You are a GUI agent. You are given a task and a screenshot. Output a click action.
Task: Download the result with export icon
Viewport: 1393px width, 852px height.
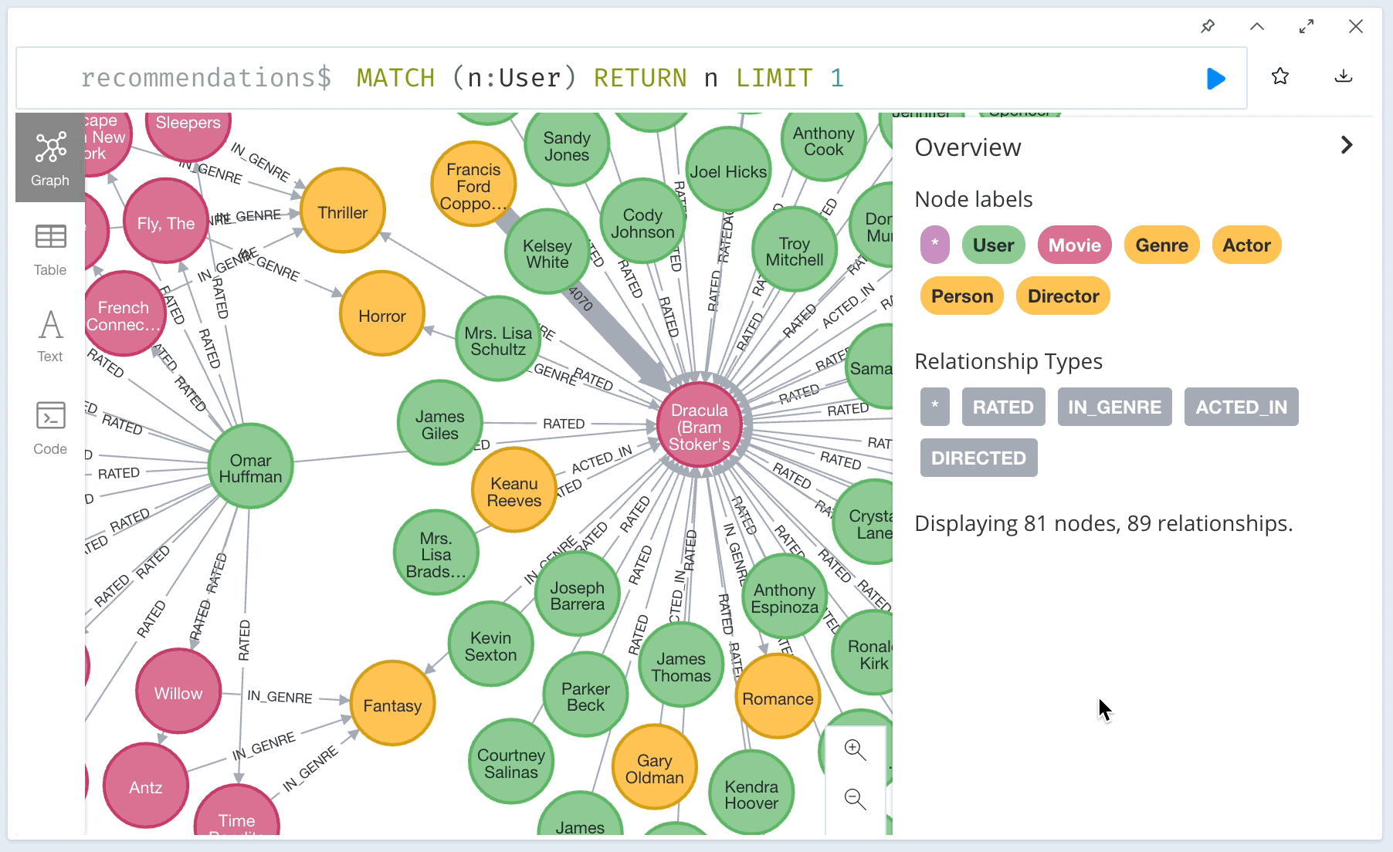point(1344,76)
